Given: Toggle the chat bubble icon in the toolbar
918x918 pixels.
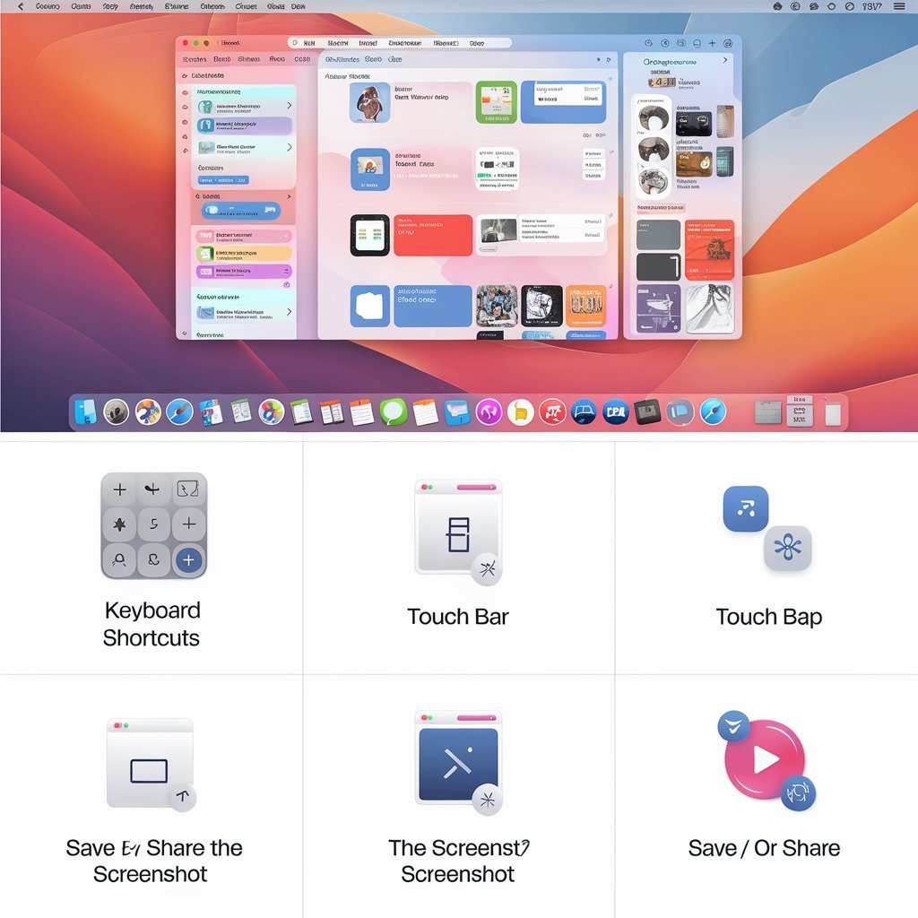Looking at the screenshot, I should pyautogui.click(x=697, y=43).
